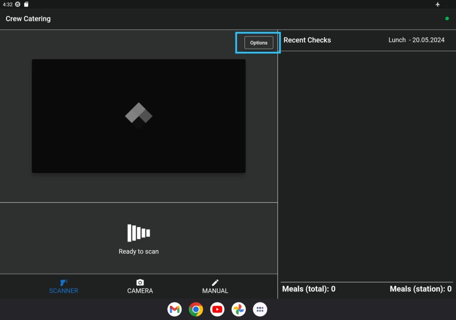This screenshot has width=456, height=320.
Task: Click the Meals (station): 0 counter
Action: click(x=420, y=289)
